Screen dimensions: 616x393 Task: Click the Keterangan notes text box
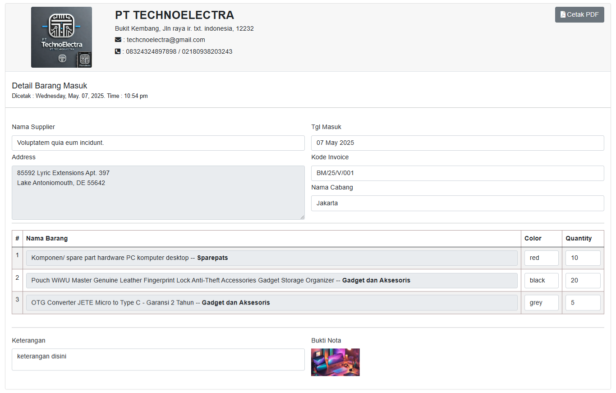coord(158,359)
